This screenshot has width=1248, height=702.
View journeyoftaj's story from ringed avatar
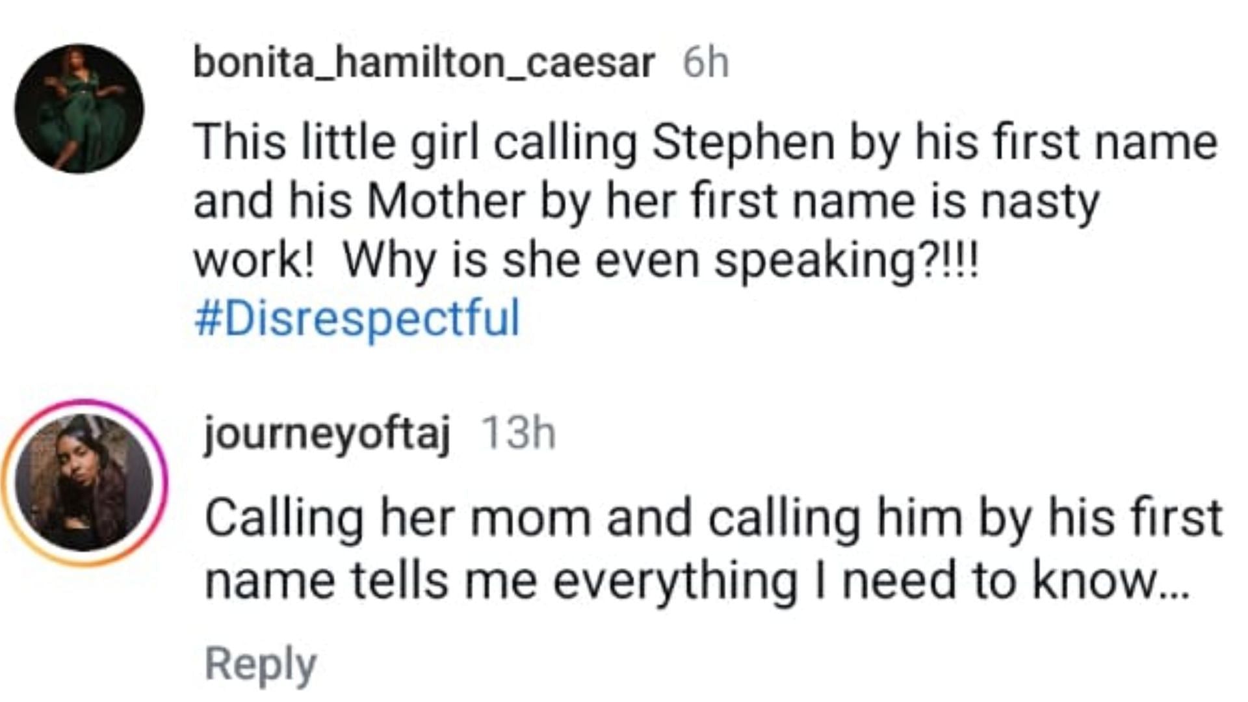point(83,483)
